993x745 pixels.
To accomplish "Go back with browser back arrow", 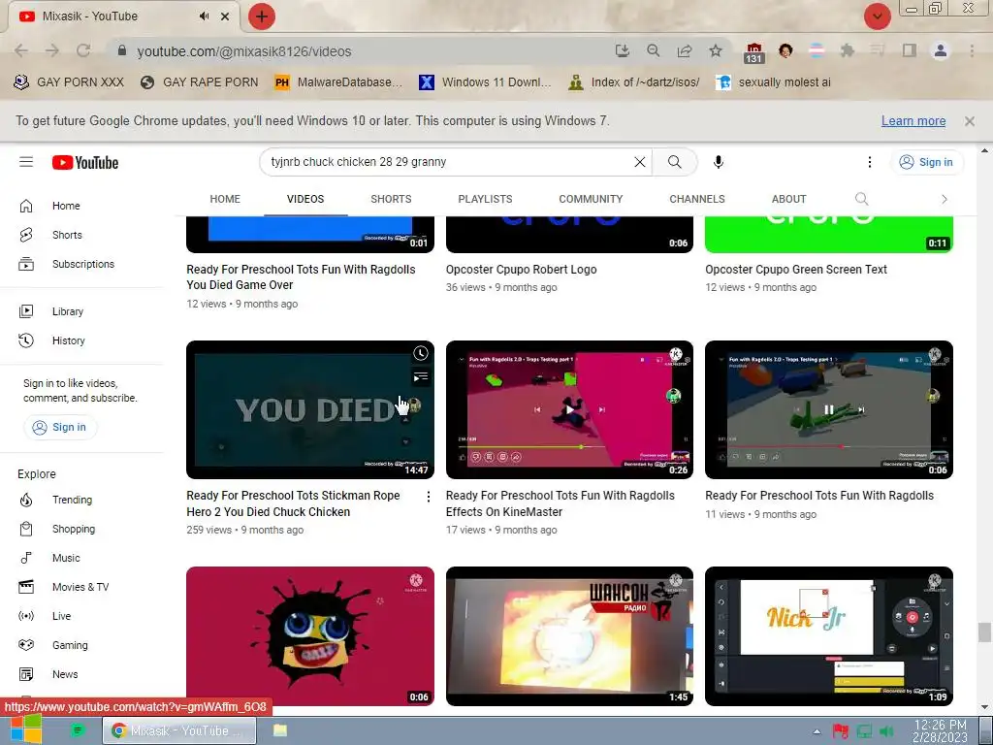I will pyautogui.click(x=21, y=50).
